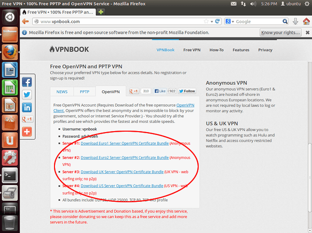Click the VPNBOOK logo
The image size is (312, 233).
[69, 49]
